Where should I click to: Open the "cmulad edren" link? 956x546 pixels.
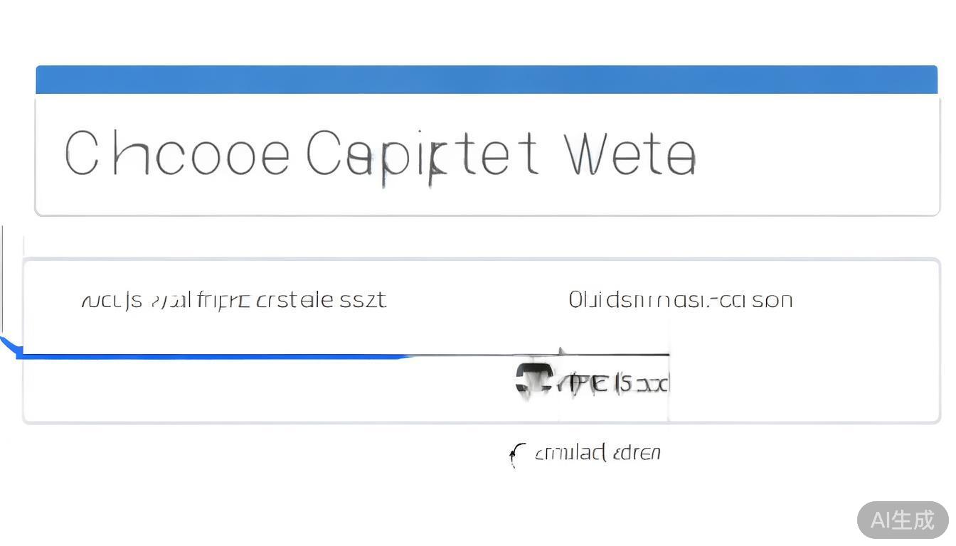click(x=597, y=453)
